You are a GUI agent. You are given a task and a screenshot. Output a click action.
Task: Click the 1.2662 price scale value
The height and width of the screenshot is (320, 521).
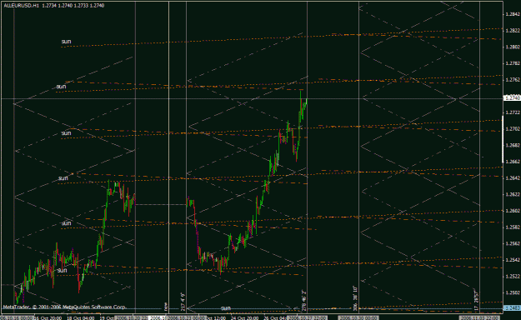click(x=512, y=162)
